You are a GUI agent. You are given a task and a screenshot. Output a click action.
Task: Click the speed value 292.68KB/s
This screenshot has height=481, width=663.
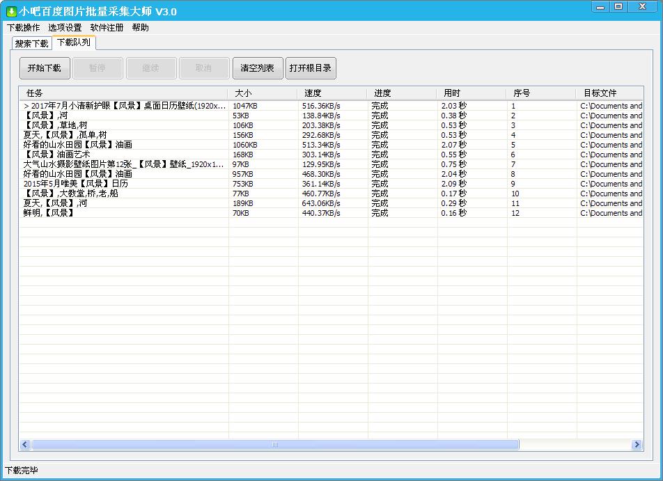pos(321,135)
